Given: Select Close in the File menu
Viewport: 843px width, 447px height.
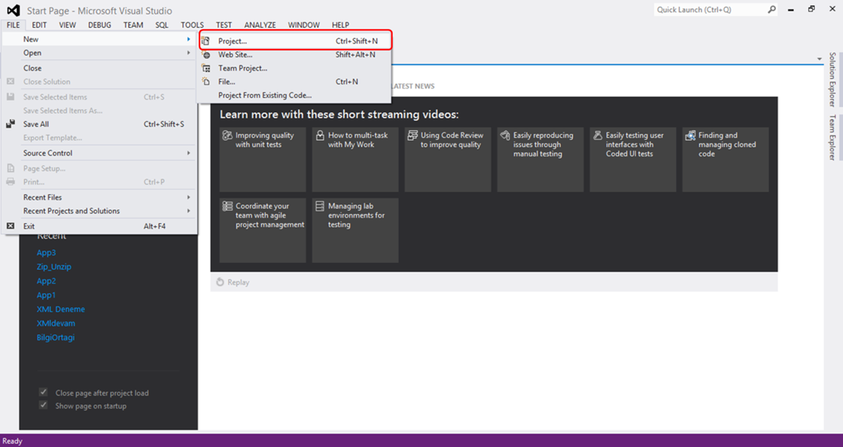Looking at the screenshot, I should (99, 68).
